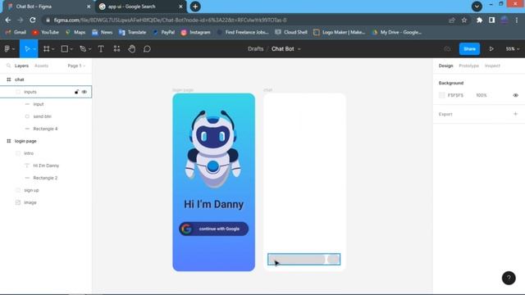Select the Pen tool

pos(83,49)
